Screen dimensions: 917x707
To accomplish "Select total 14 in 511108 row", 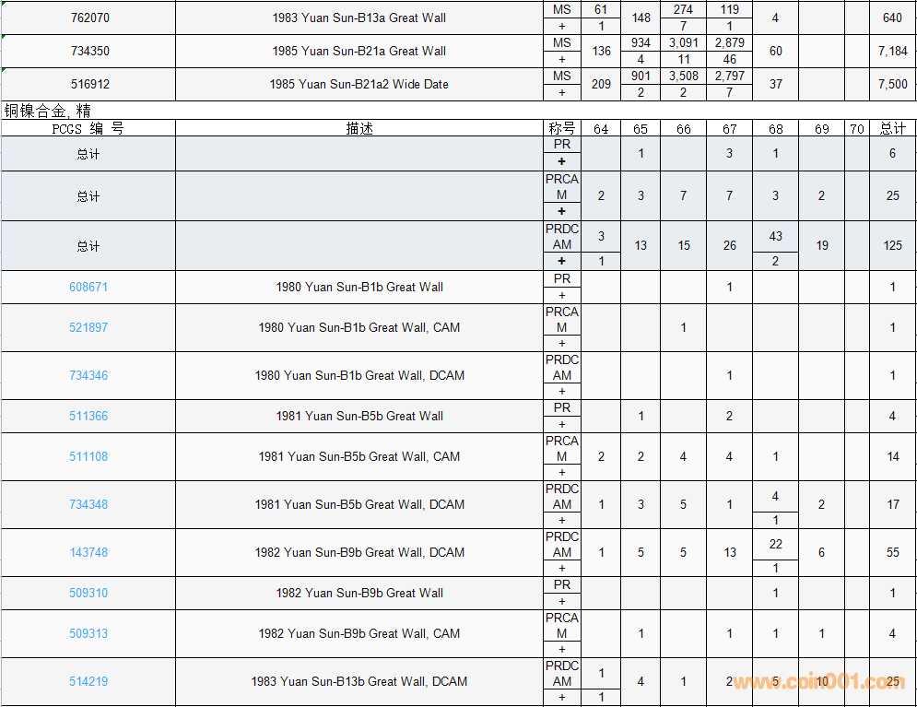I will 892,456.
